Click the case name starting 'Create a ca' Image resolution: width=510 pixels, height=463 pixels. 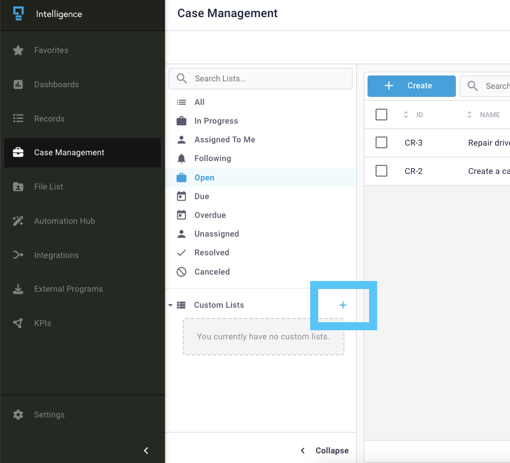(x=489, y=171)
